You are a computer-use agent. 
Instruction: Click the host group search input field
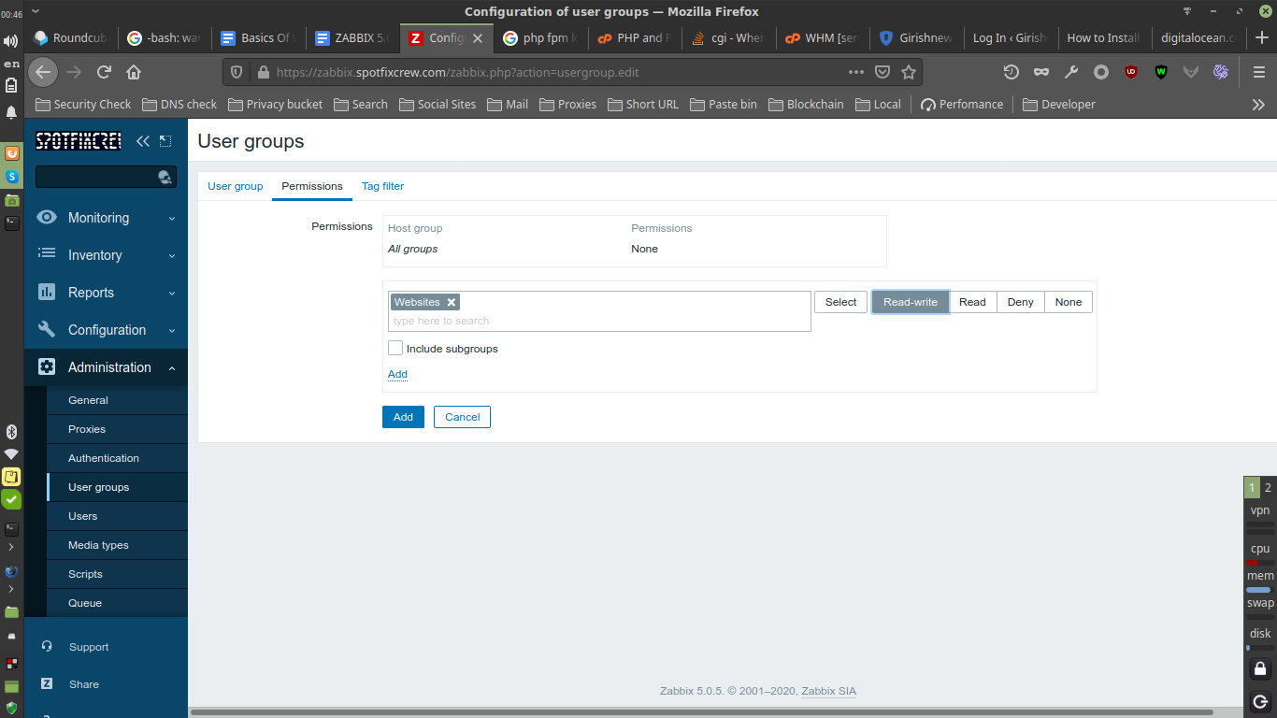[x=599, y=321]
